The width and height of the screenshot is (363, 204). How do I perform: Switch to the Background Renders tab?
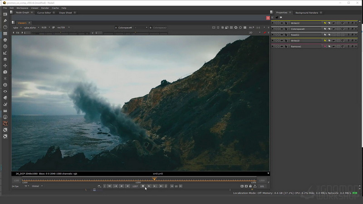[x=307, y=13]
